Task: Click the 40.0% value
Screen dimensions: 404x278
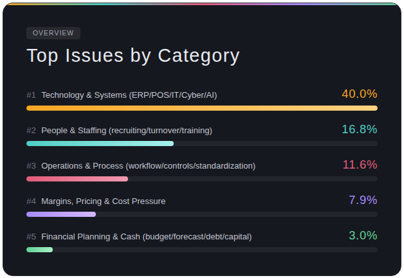Action: (359, 94)
